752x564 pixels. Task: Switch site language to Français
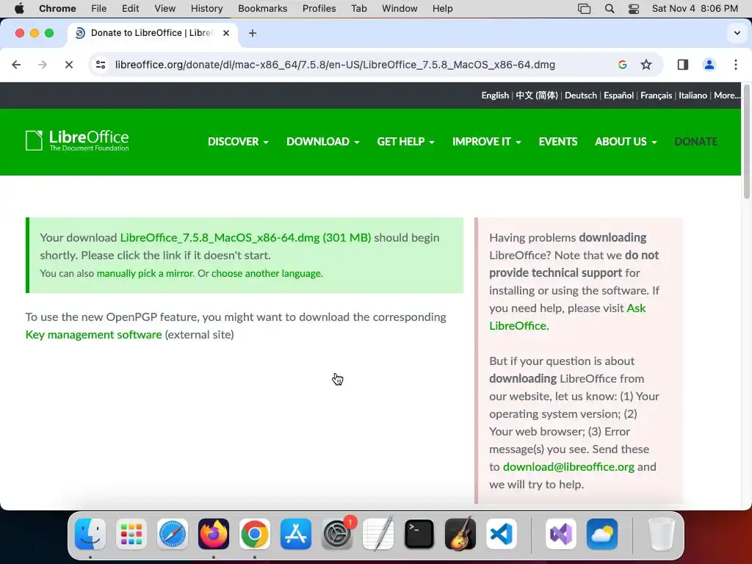pyautogui.click(x=656, y=95)
